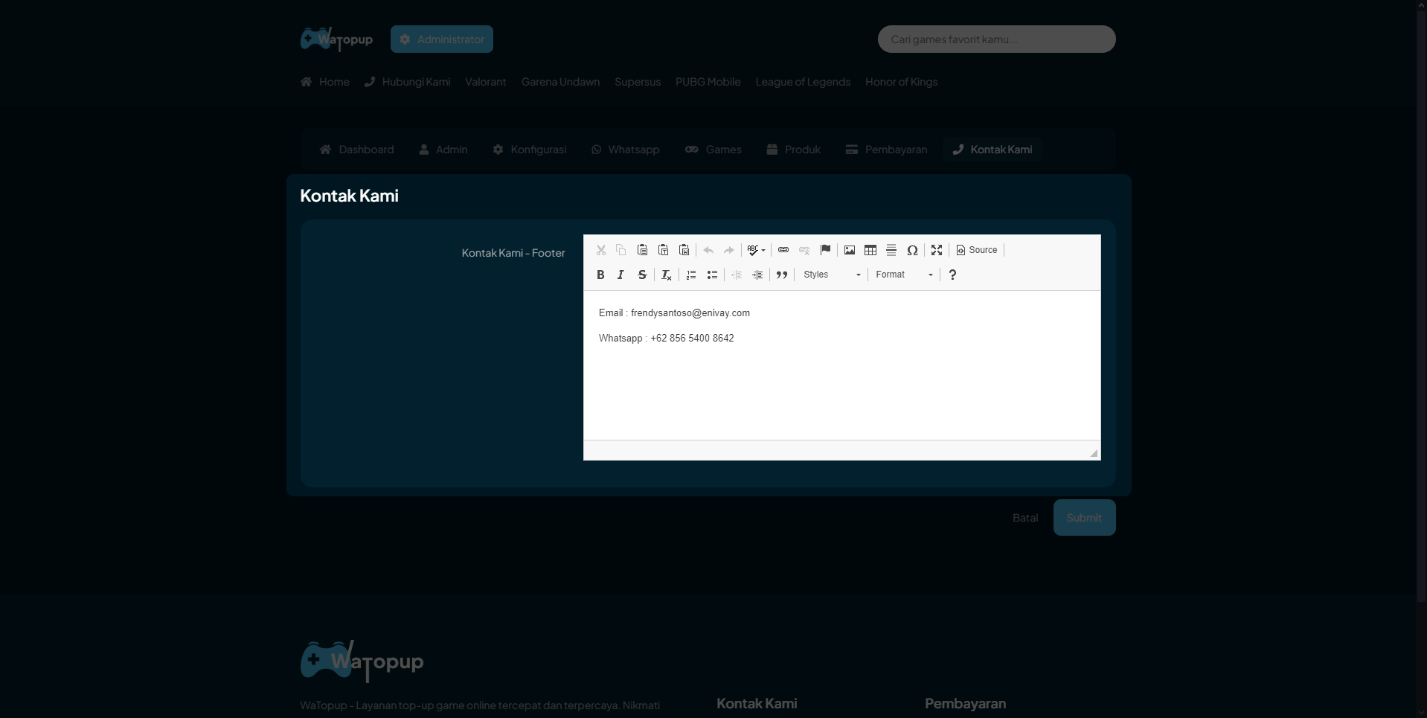The image size is (1427, 718).
Task: Switch editor to Source mode
Action: tap(977, 250)
